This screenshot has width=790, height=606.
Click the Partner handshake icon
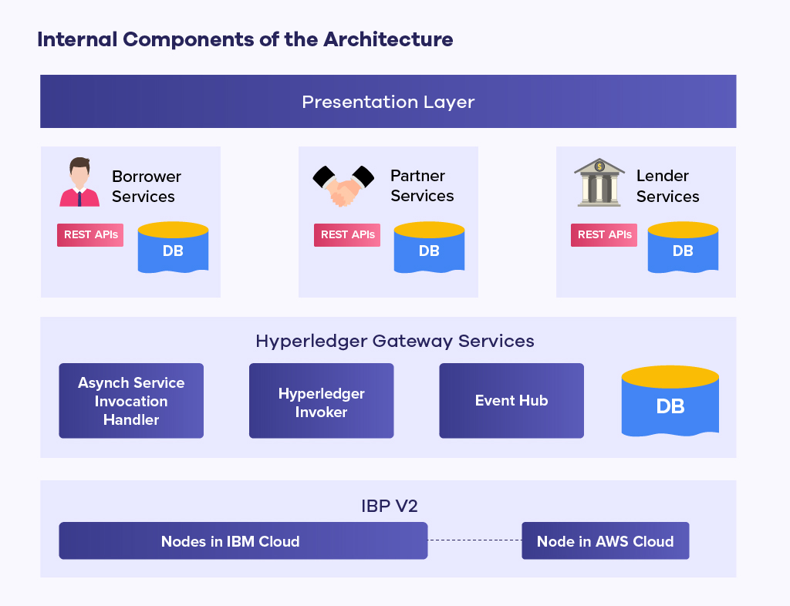343,186
